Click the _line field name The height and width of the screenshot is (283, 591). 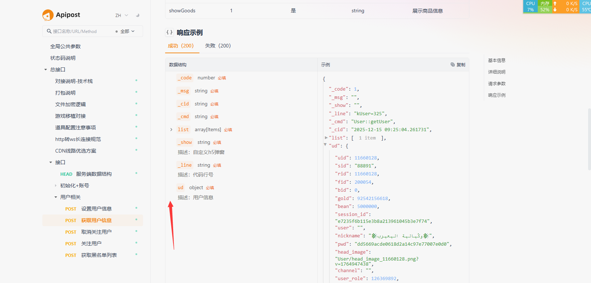pyautogui.click(x=185, y=165)
